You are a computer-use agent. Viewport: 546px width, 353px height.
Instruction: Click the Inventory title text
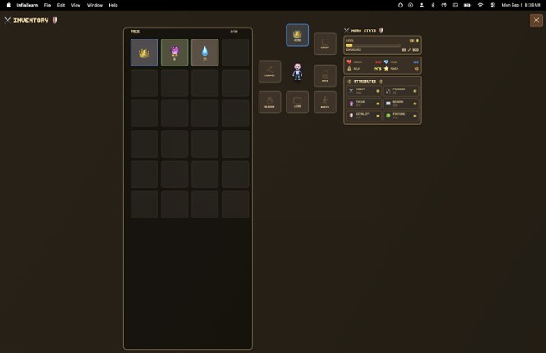tap(31, 21)
